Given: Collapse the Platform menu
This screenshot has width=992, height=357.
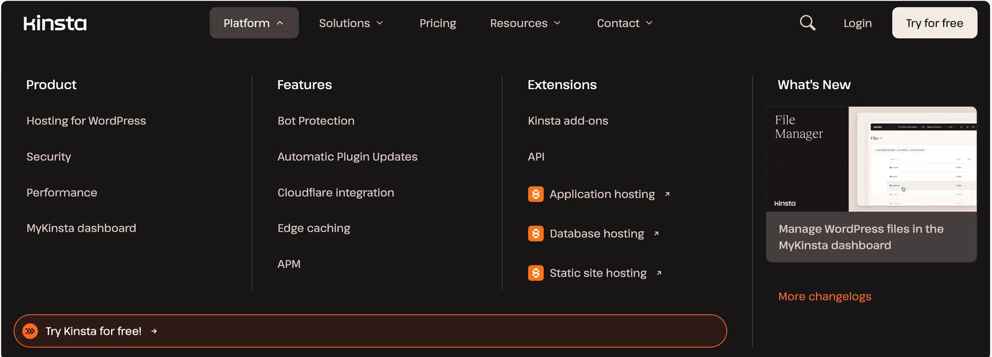Looking at the screenshot, I should tap(254, 23).
